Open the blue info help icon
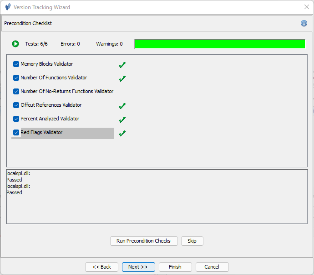Image resolution: width=314 pixels, height=275 pixels. (x=304, y=23)
